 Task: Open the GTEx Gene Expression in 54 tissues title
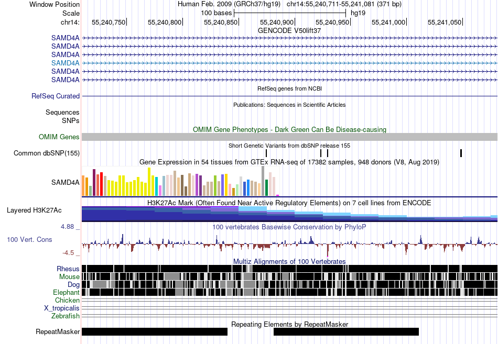289,162
